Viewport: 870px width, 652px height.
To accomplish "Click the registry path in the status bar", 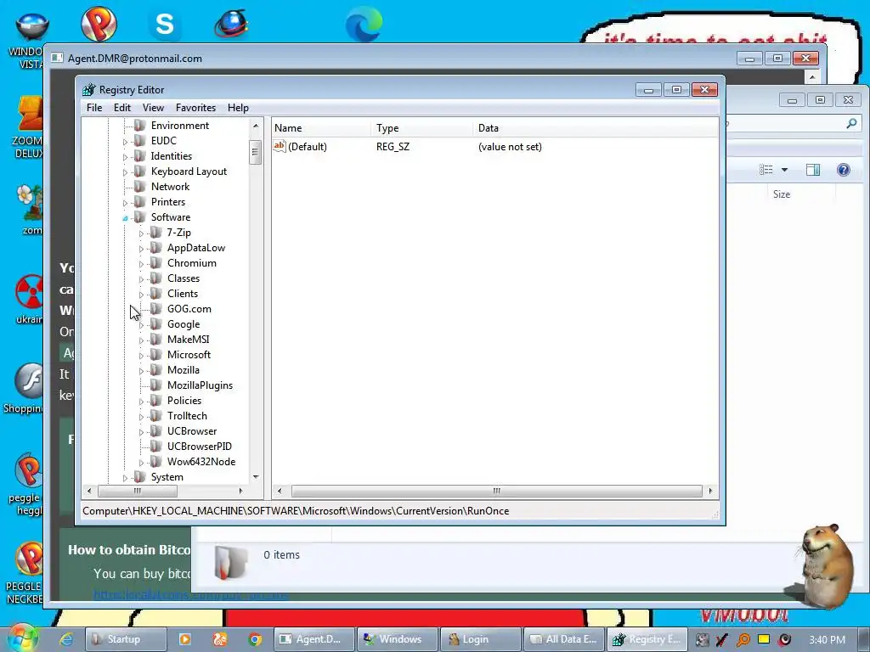I will coord(296,510).
